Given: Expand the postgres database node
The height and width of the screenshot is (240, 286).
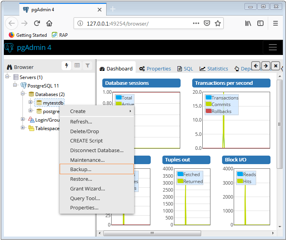Looking at the screenshot, I should (x=30, y=110).
